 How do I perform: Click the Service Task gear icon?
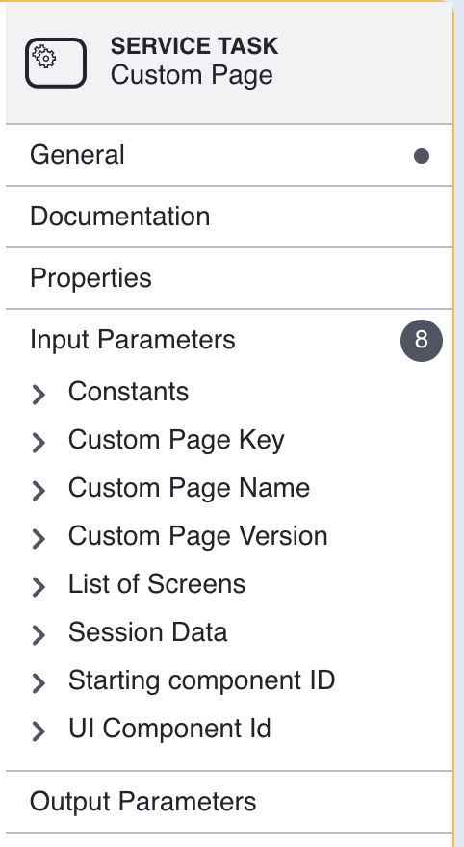click(x=56, y=63)
